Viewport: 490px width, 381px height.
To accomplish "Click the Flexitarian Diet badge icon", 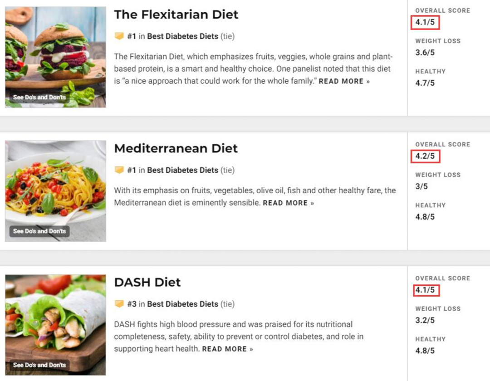I will coord(119,36).
